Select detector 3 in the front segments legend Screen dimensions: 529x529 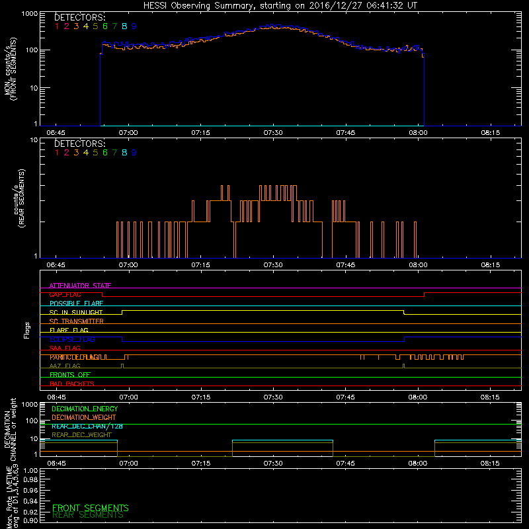76,26
